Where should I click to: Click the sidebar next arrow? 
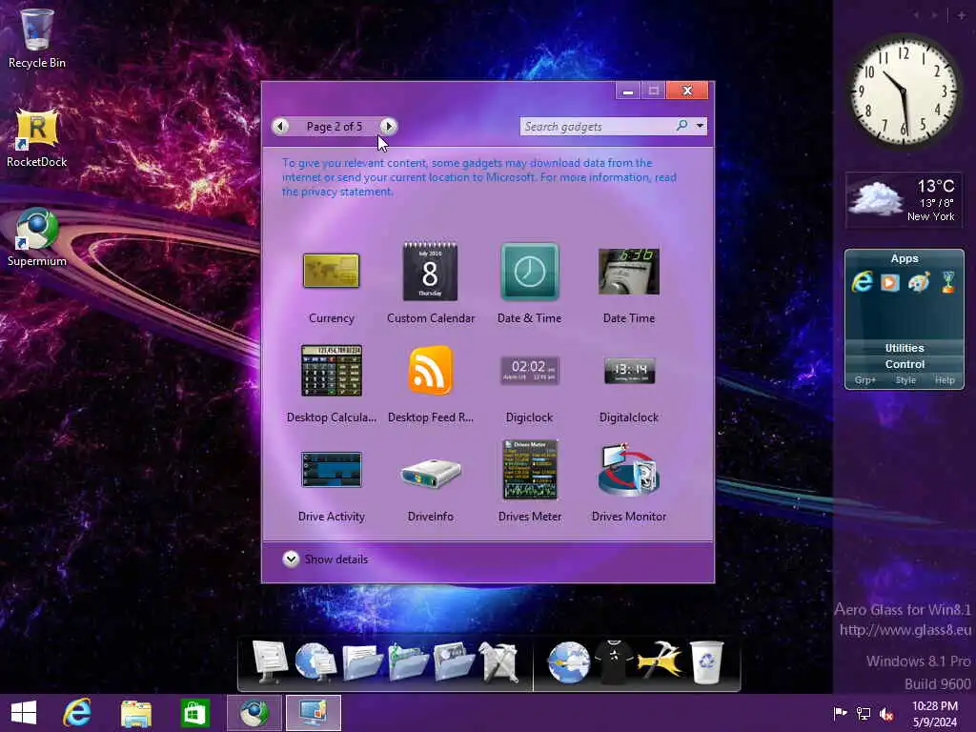(934, 15)
